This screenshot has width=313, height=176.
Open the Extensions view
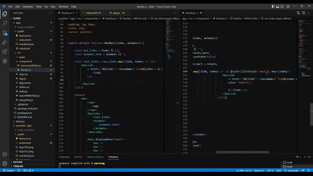(4, 51)
